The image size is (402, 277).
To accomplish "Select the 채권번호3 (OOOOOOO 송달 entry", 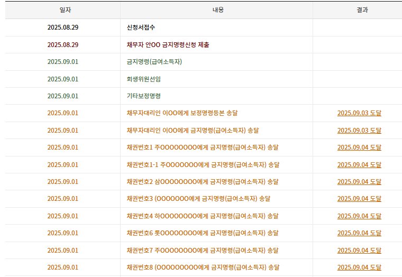I will pos(198,199).
